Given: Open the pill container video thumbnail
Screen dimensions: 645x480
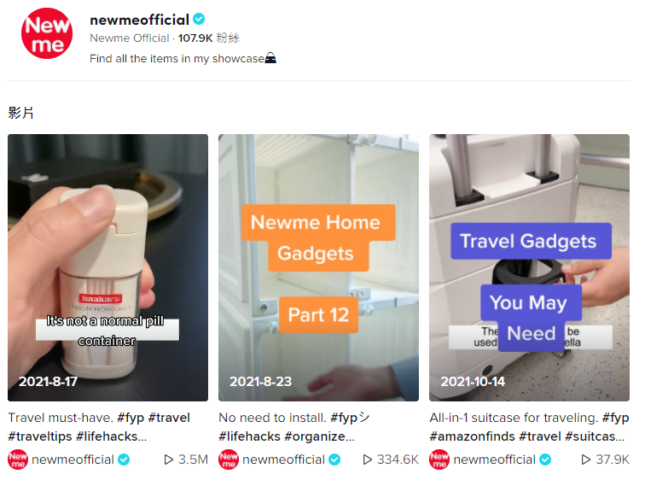Looking at the screenshot, I should click(107, 267).
